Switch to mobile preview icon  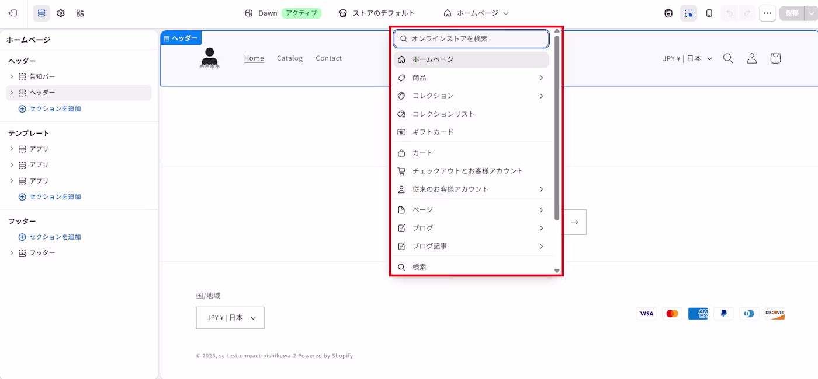(709, 13)
